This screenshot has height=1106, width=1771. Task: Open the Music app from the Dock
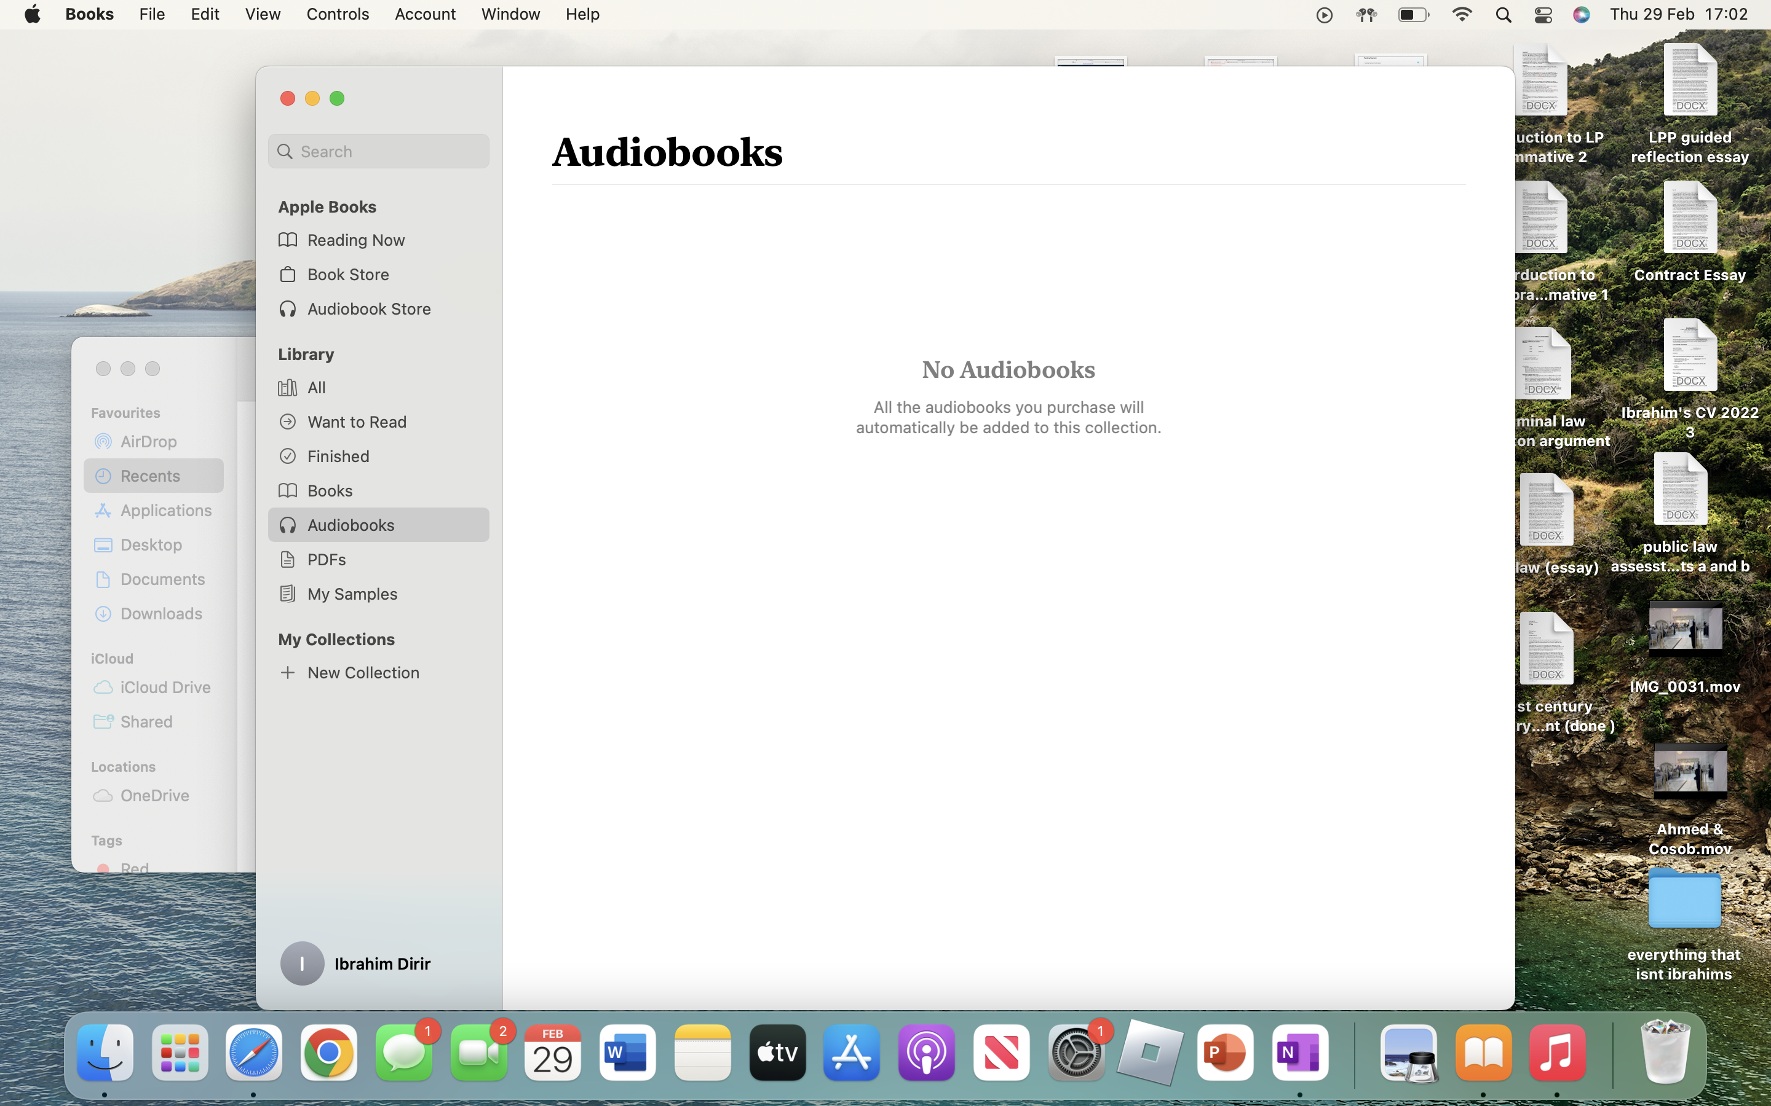point(1557,1053)
